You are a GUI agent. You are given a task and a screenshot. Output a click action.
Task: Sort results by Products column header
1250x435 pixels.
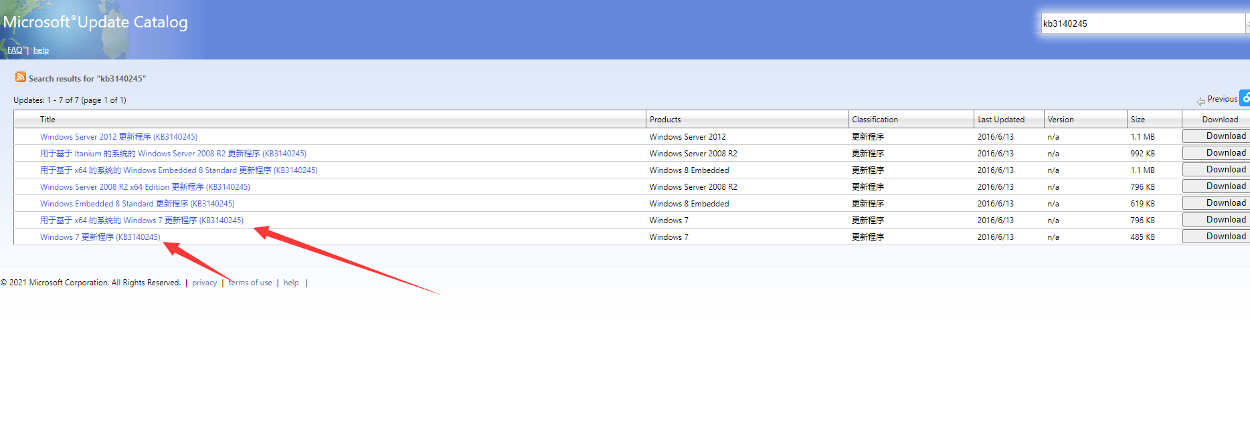tap(665, 120)
